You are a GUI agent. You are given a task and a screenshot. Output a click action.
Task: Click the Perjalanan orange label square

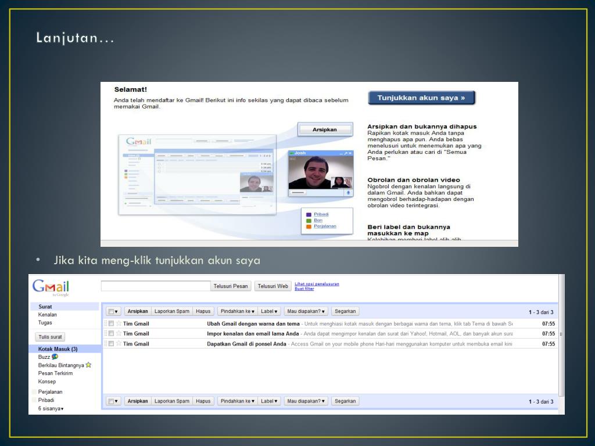(x=309, y=226)
